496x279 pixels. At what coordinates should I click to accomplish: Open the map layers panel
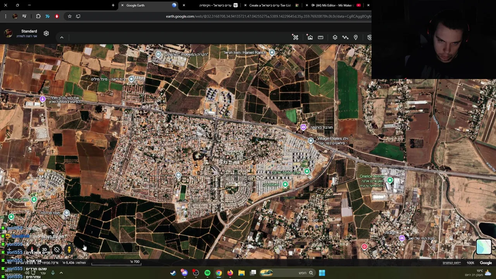click(335, 37)
